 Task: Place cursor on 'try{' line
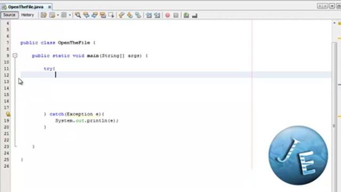point(50,69)
